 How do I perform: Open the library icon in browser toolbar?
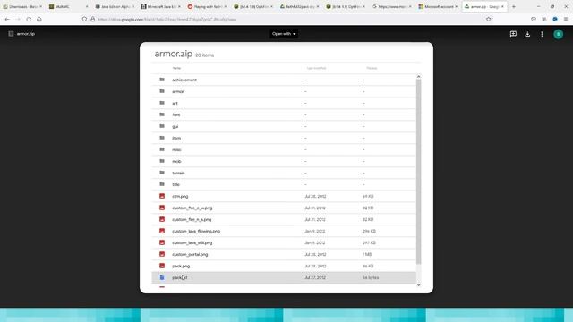point(544,19)
